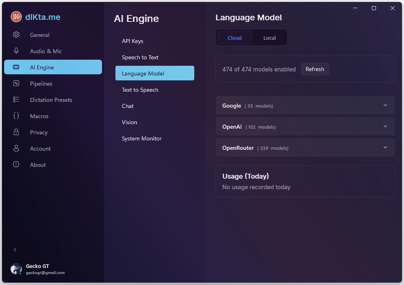Switch to Cloud models
Viewport: 404px width, 285px height.
click(235, 38)
